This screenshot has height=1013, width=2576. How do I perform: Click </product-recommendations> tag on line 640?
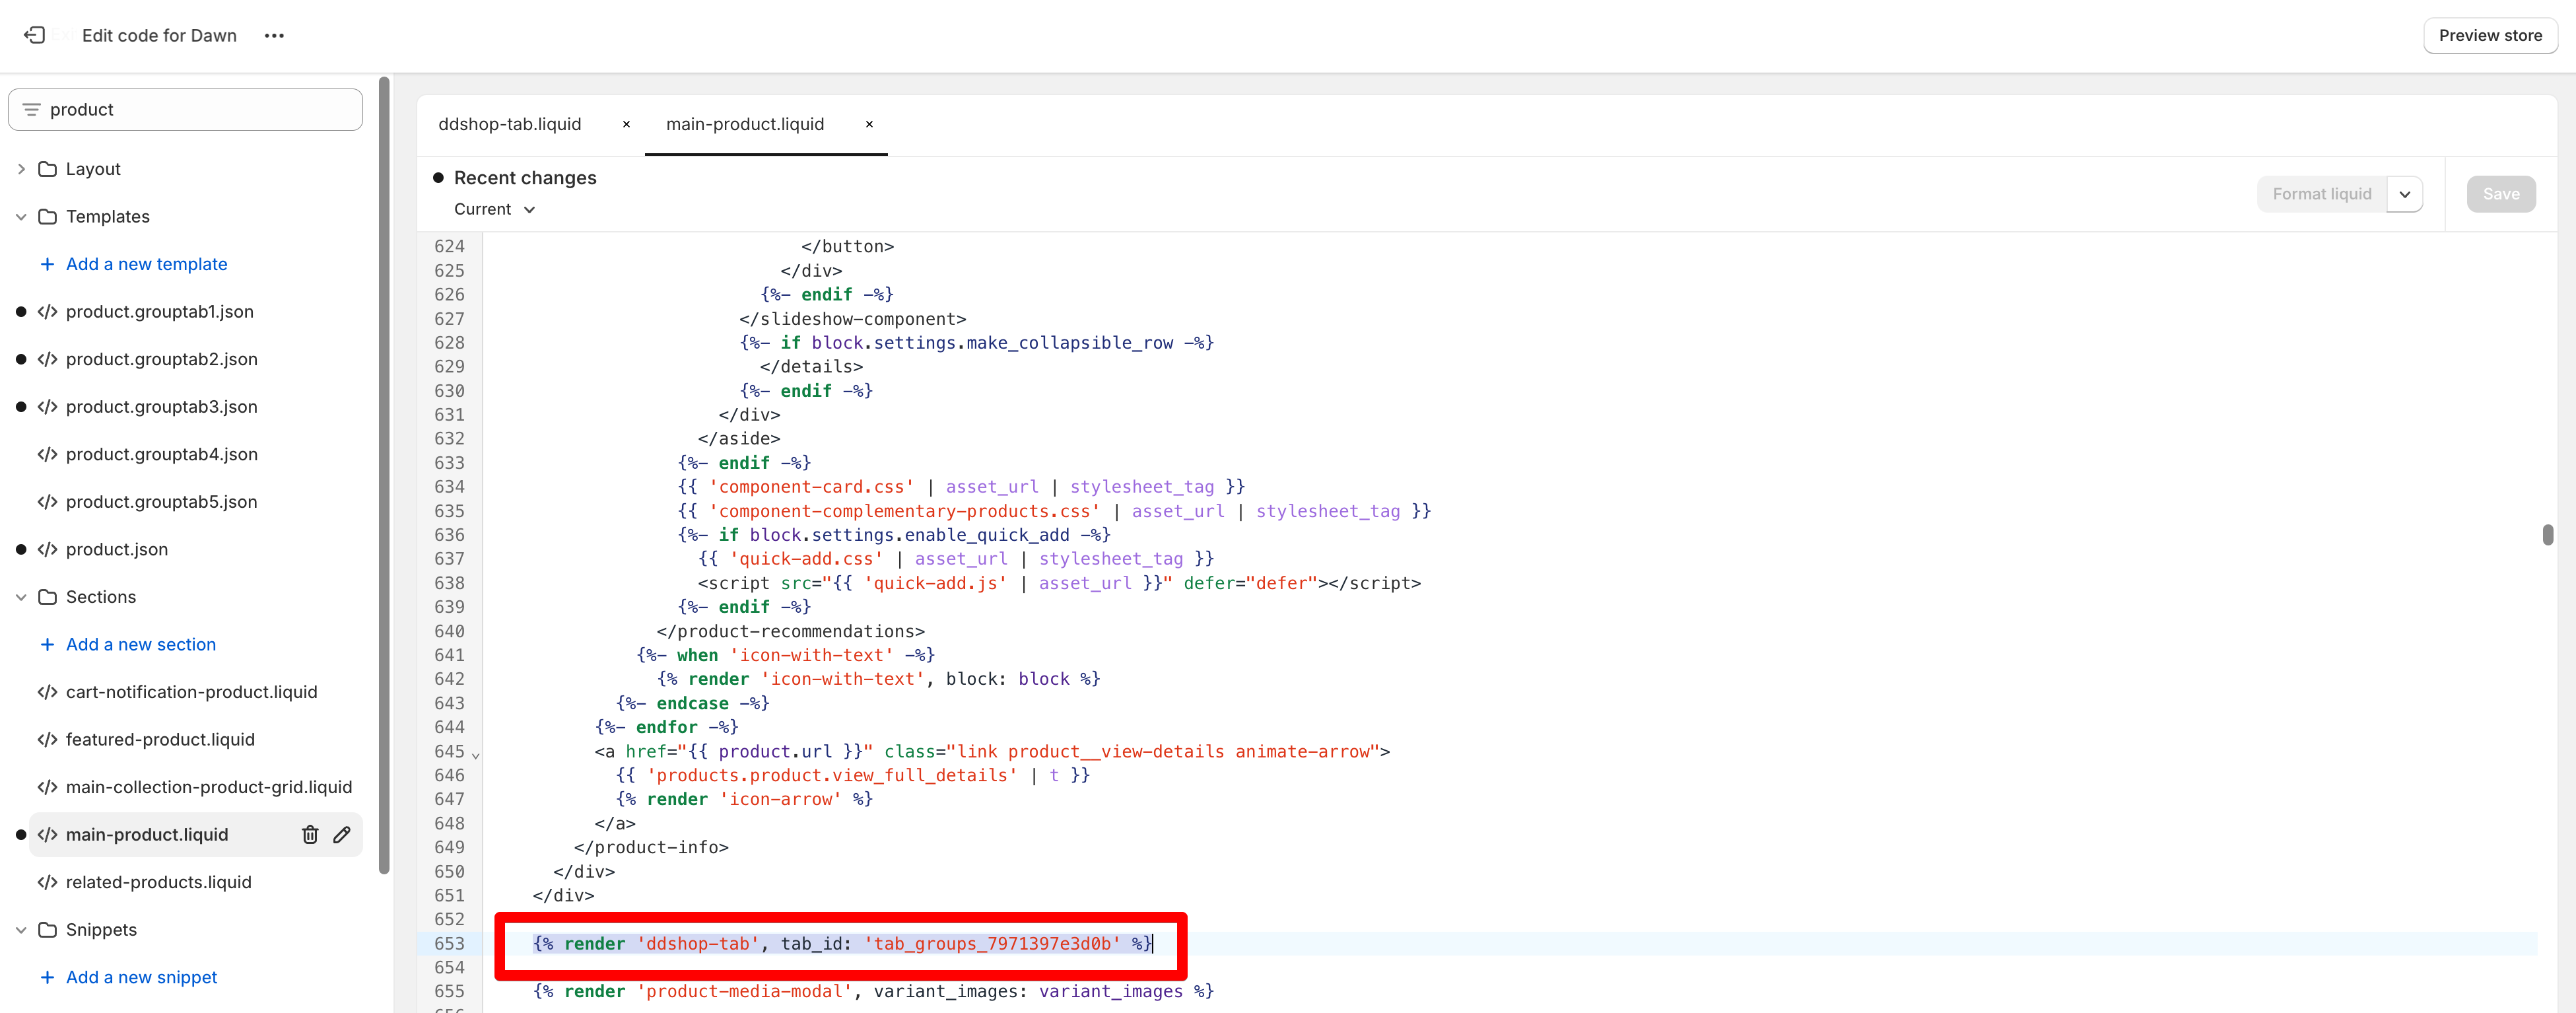[791, 631]
